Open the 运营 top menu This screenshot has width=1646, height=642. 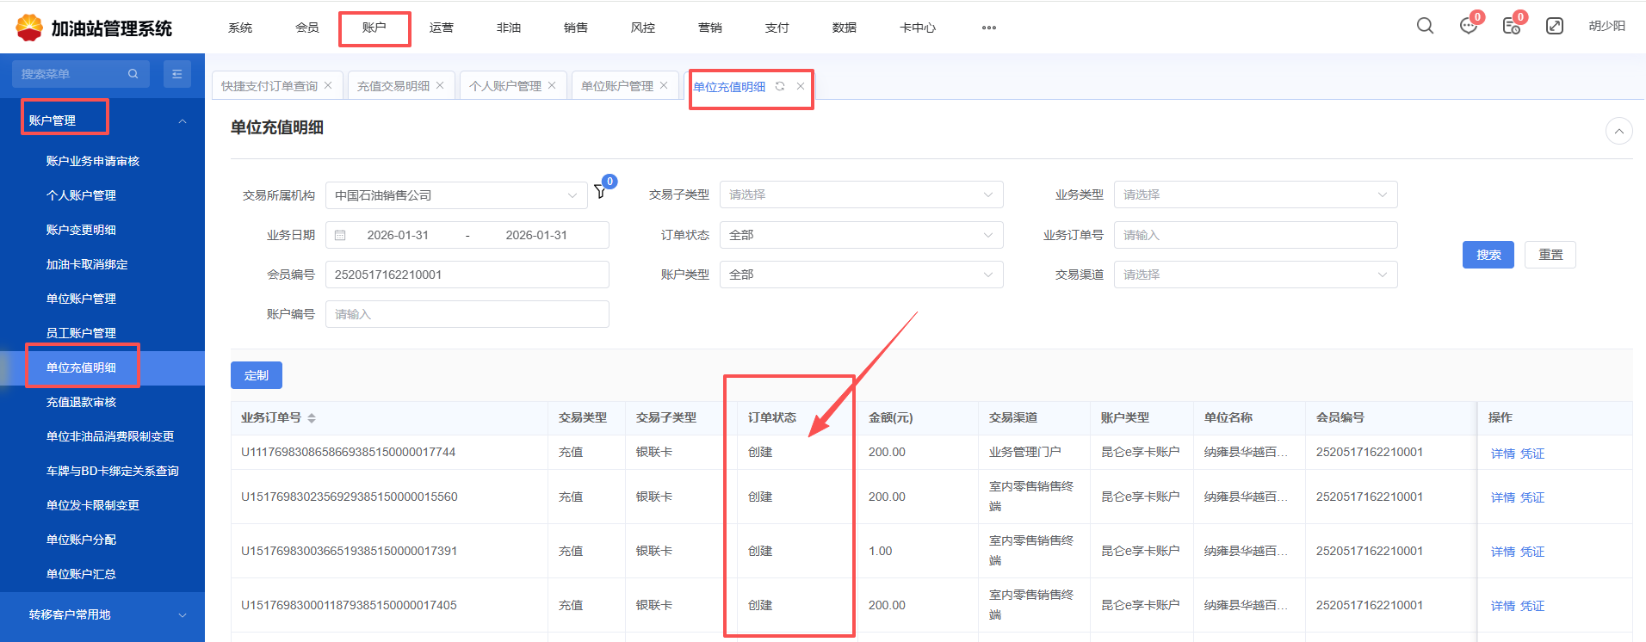442,28
